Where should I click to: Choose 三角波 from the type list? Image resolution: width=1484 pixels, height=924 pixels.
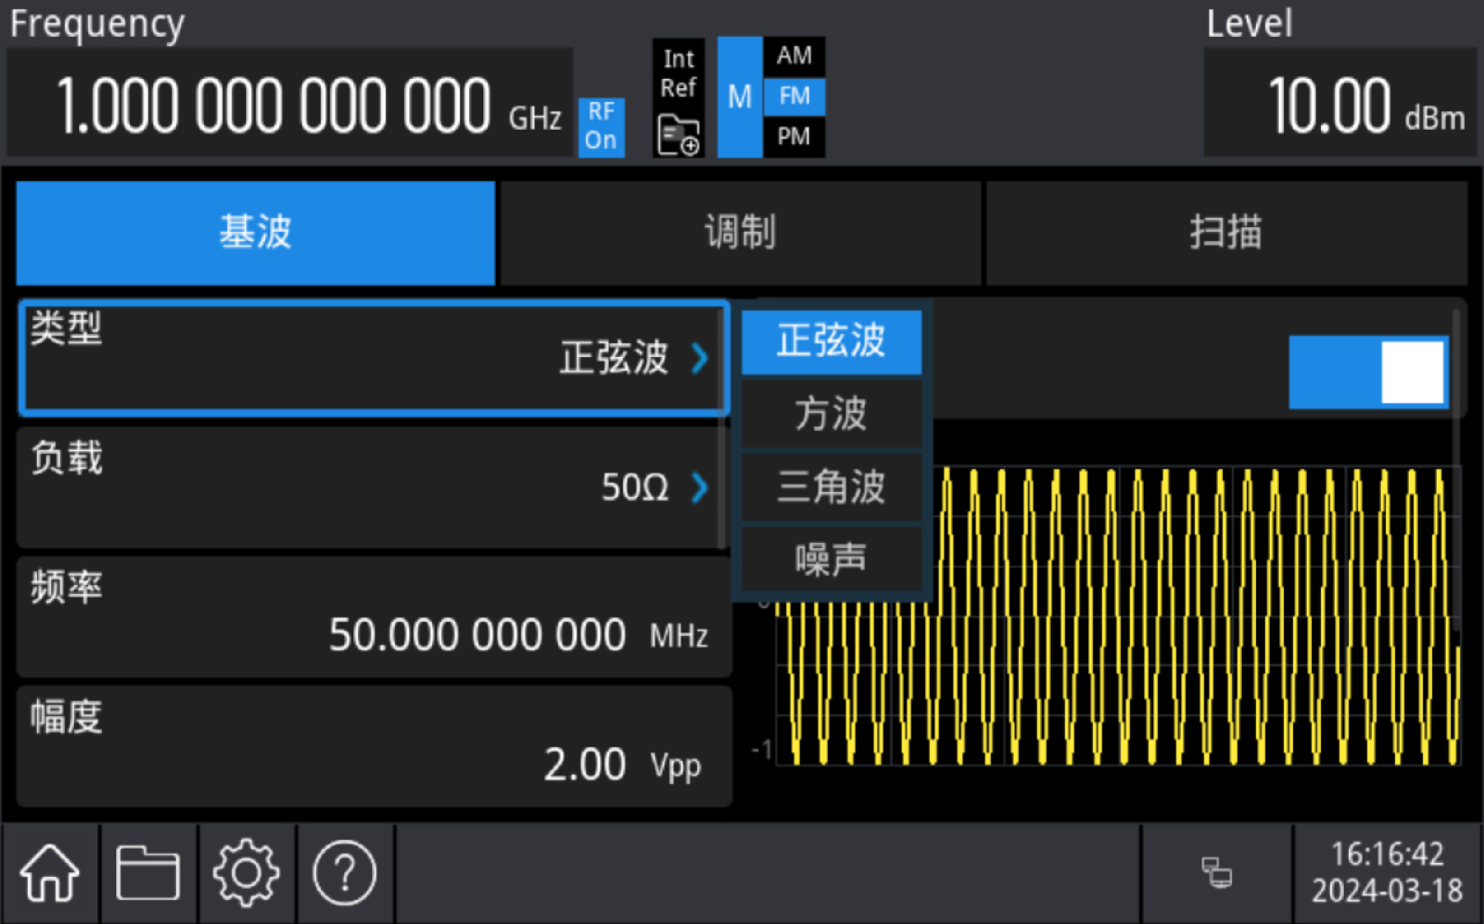(x=832, y=487)
